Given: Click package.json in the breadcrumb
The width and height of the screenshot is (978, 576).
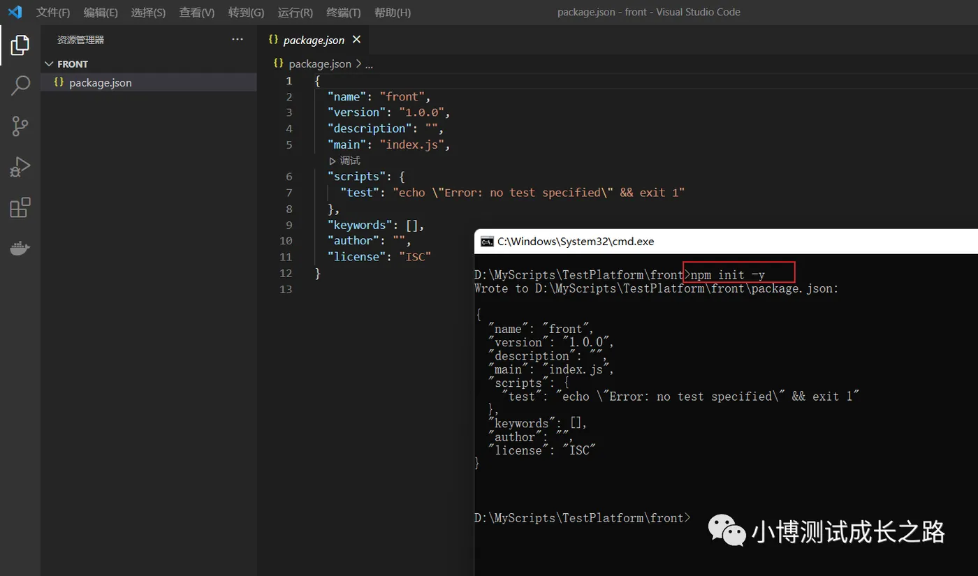Looking at the screenshot, I should coord(320,64).
